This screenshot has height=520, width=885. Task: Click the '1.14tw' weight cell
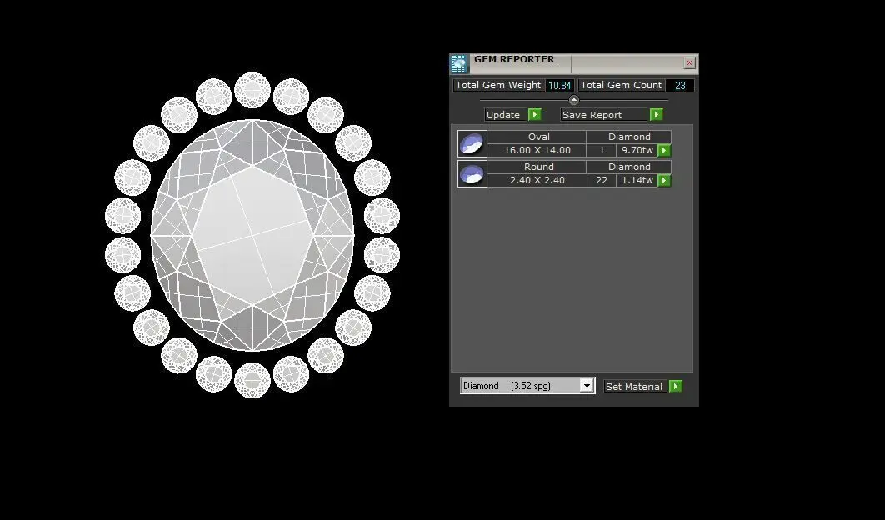click(x=637, y=180)
